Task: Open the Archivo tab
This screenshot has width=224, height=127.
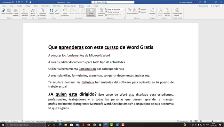Action: tap(4, 6)
